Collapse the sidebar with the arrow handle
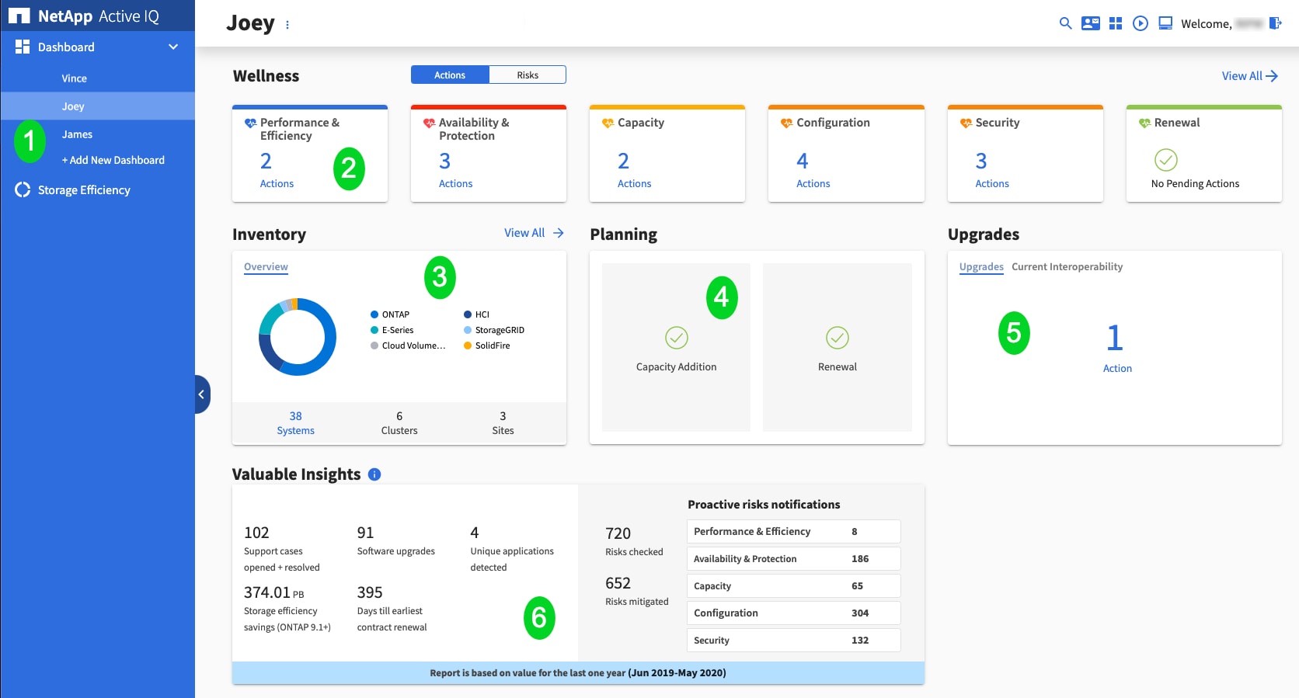Image resolution: width=1299 pixels, height=698 pixels. pos(201,394)
